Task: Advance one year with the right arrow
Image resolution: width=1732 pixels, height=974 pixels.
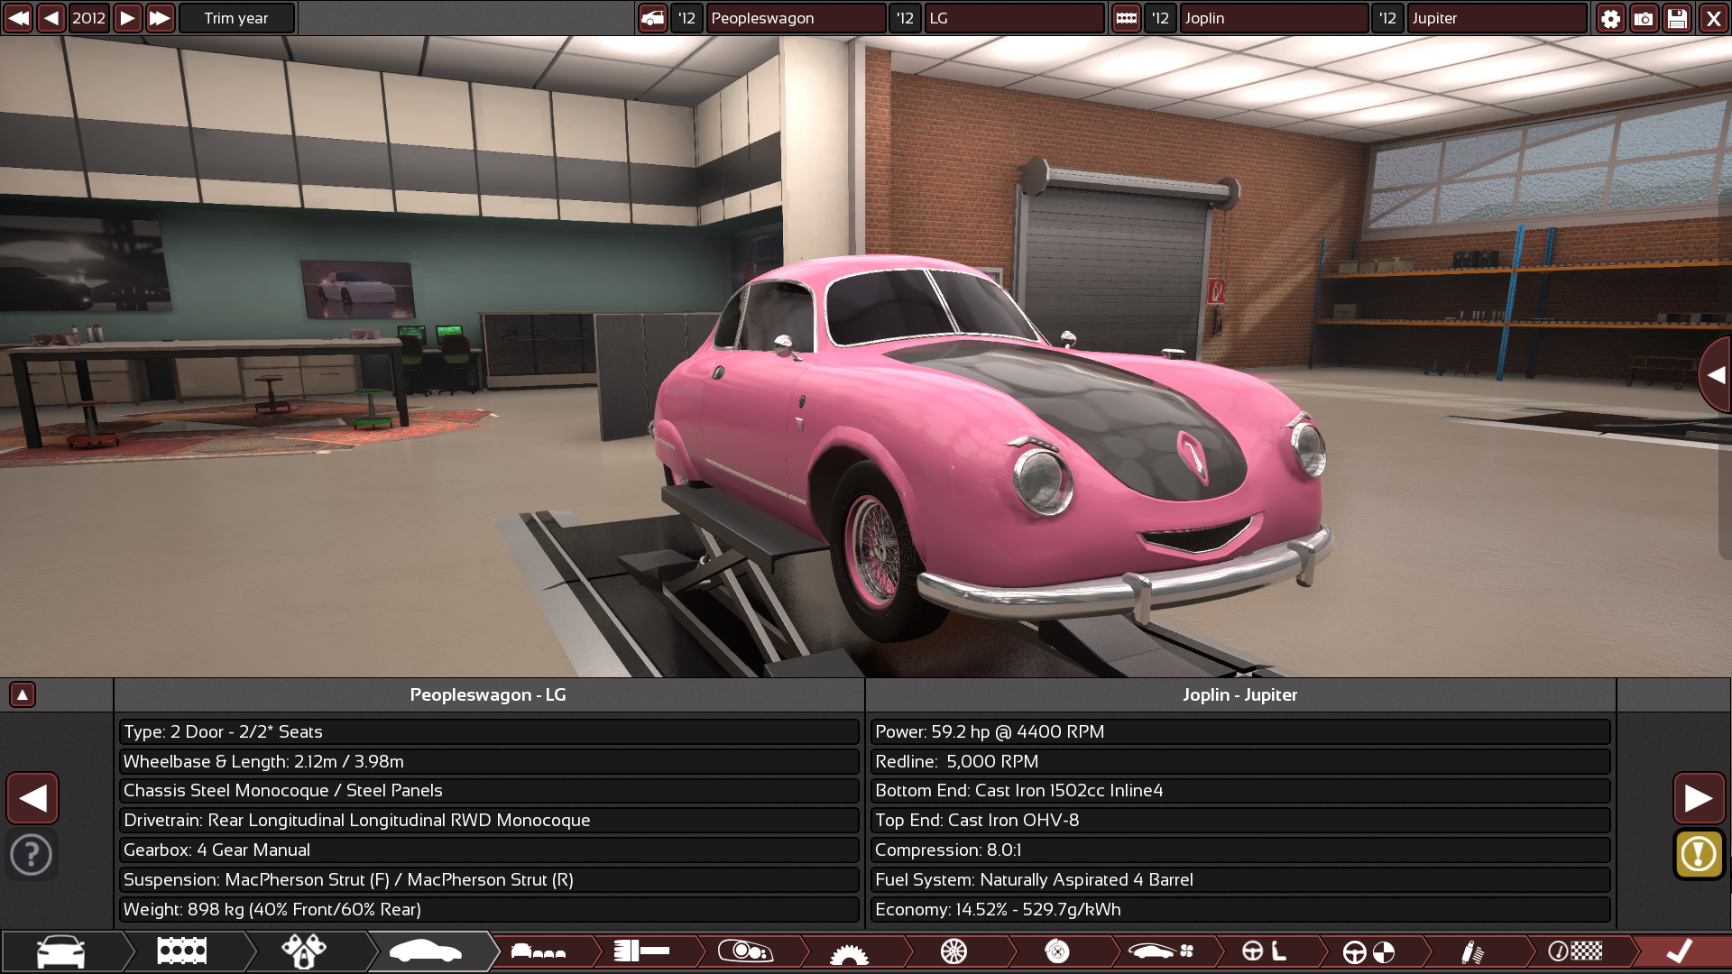Action: coord(127,18)
